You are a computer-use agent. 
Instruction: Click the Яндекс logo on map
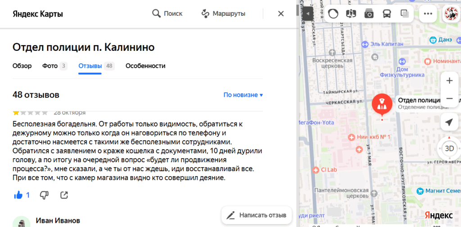(x=438, y=215)
